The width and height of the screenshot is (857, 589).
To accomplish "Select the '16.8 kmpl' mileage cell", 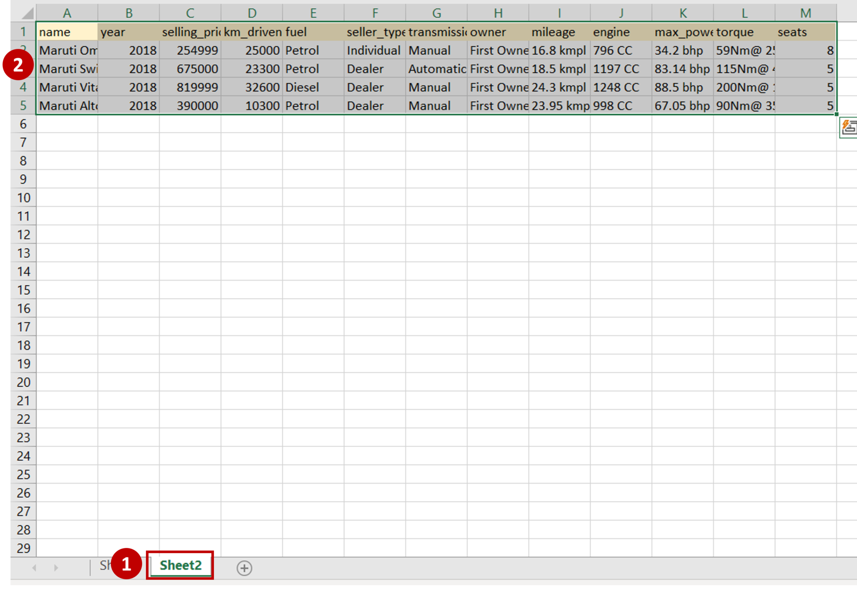I will click(x=559, y=50).
